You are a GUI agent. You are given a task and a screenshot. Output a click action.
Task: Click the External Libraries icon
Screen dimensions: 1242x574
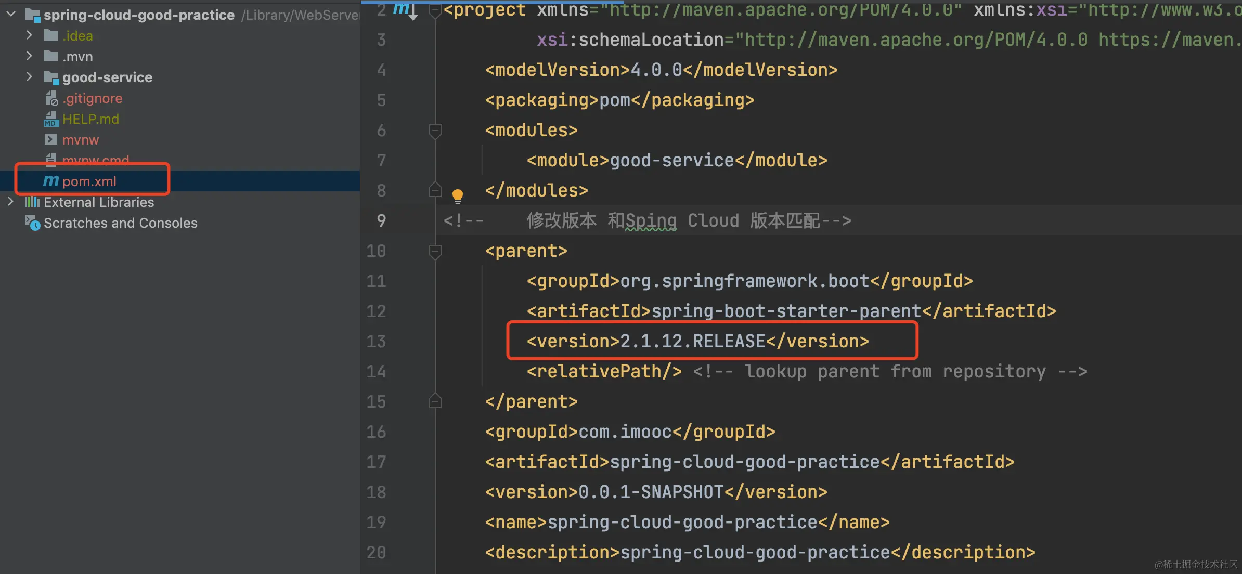coord(32,202)
